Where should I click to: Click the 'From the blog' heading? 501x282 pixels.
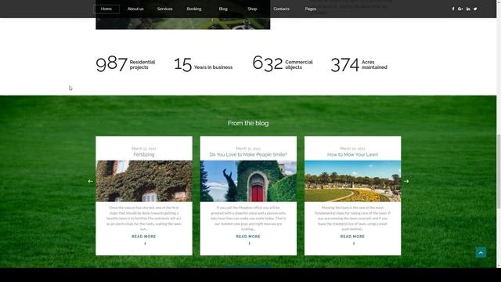pyautogui.click(x=248, y=123)
